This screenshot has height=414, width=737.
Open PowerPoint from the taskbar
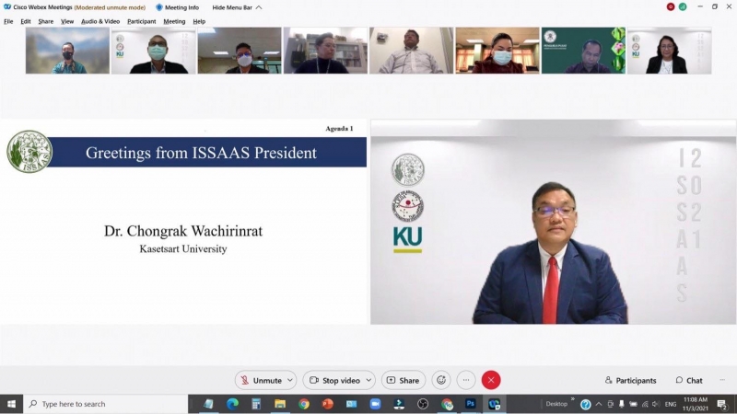[328, 404]
